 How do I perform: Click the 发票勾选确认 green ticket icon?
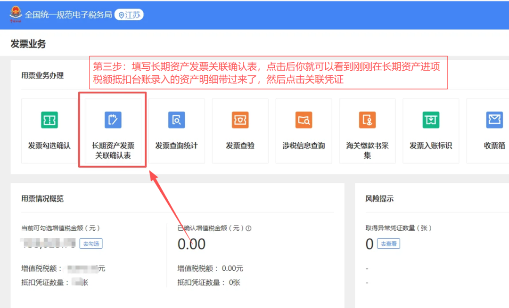pos(49,120)
